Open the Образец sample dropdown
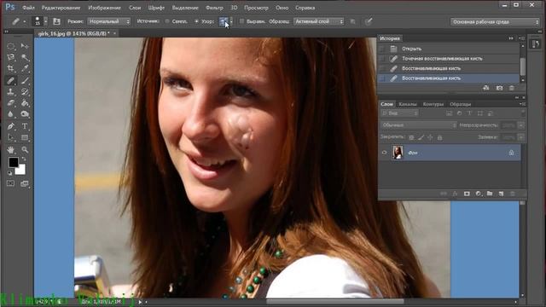 318,21
